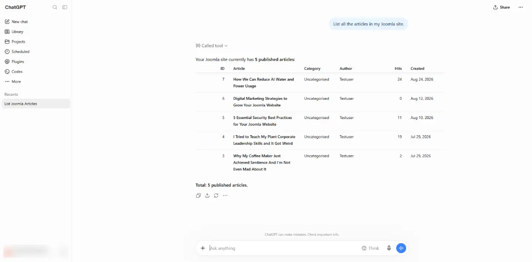Toggle the Think mode button
Image resolution: width=532 pixels, height=262 pixels.
click(x=371, y=248)
